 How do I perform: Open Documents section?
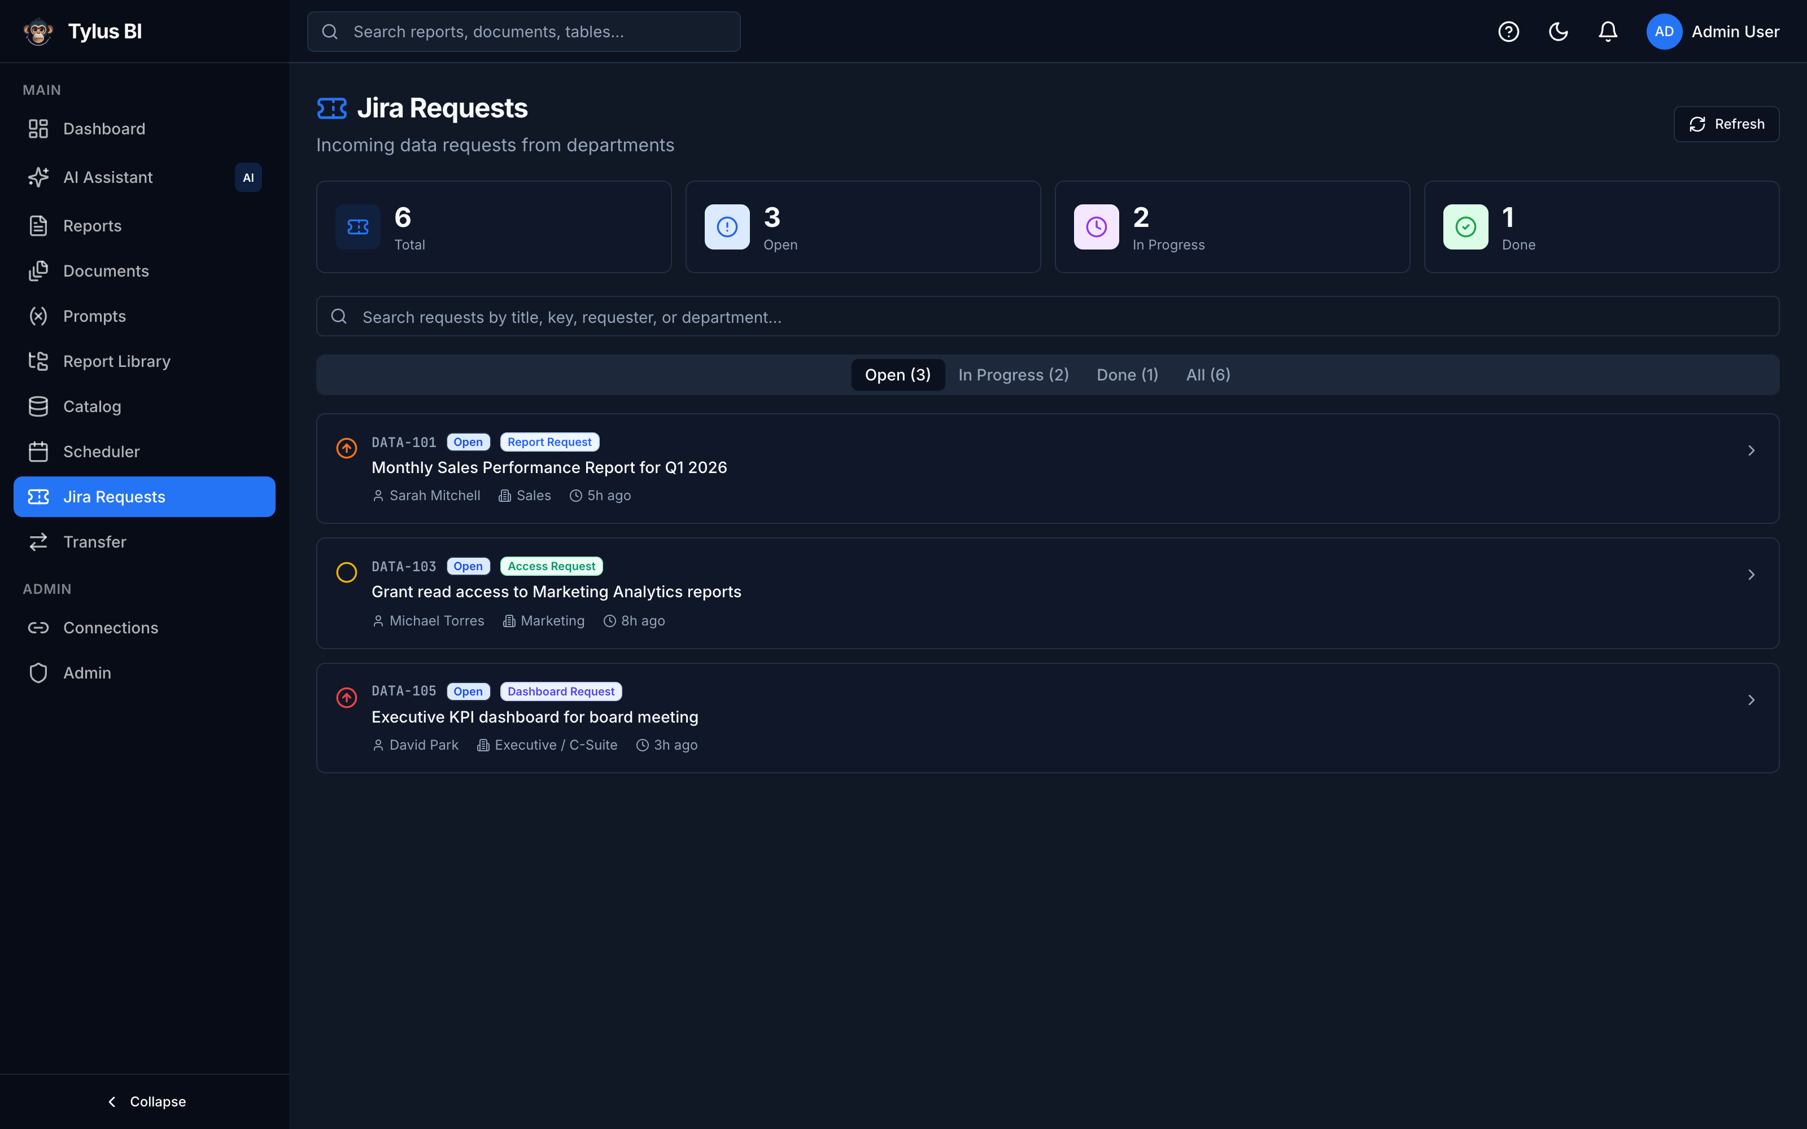pos(144,271)
